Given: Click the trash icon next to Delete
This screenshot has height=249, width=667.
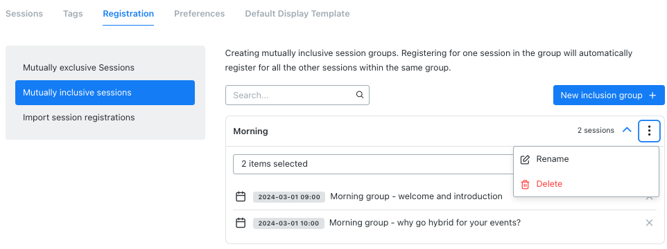Looking at the screenshot, I should tap(526, 184).
